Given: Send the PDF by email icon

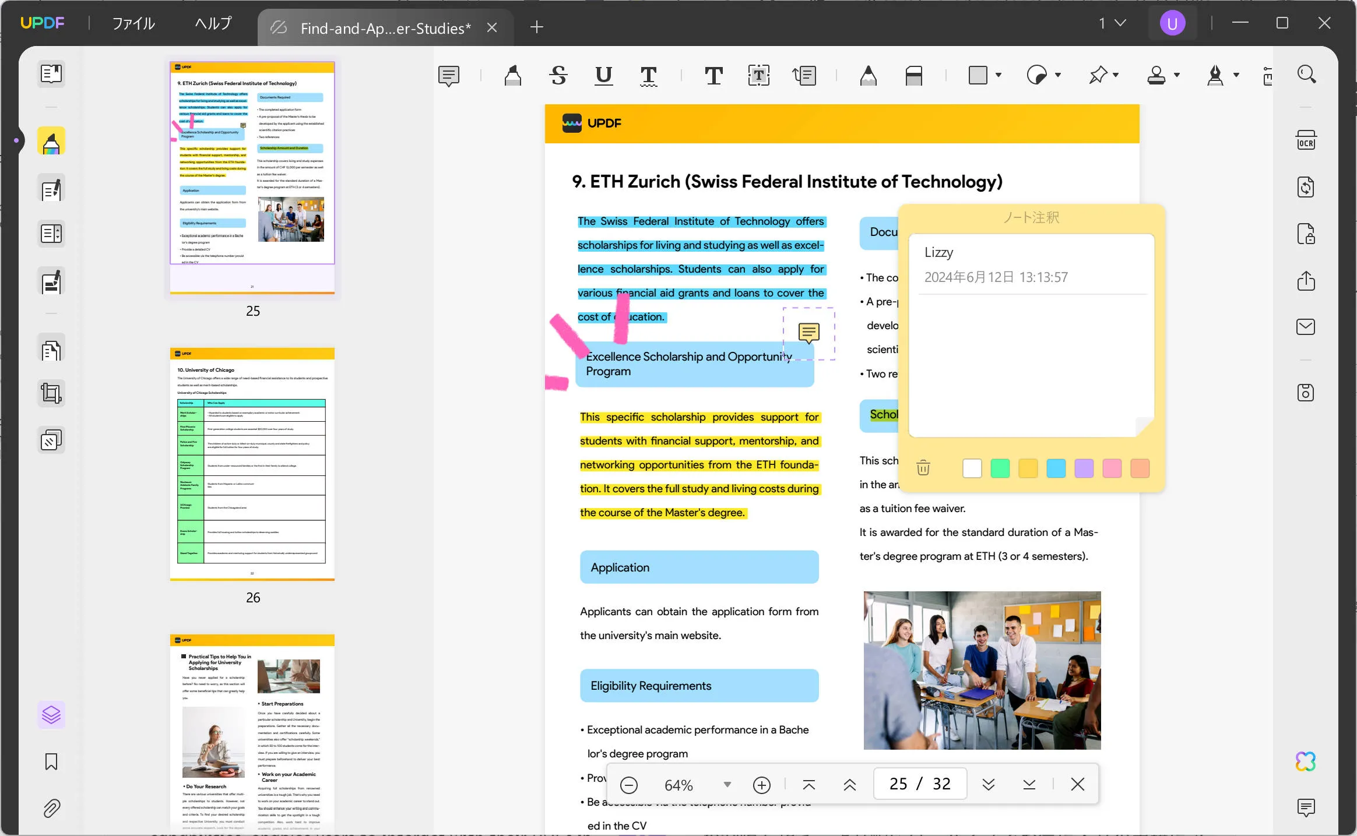Looking at the screenshot, I should 1306,327.
